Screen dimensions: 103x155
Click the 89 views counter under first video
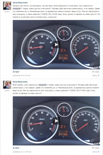coord(96,72)
